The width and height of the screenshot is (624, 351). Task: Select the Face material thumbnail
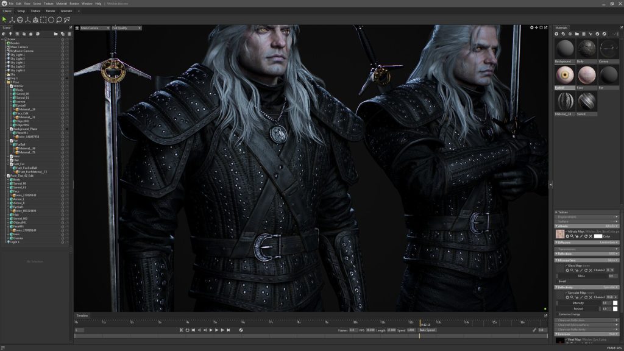point(587,75)
